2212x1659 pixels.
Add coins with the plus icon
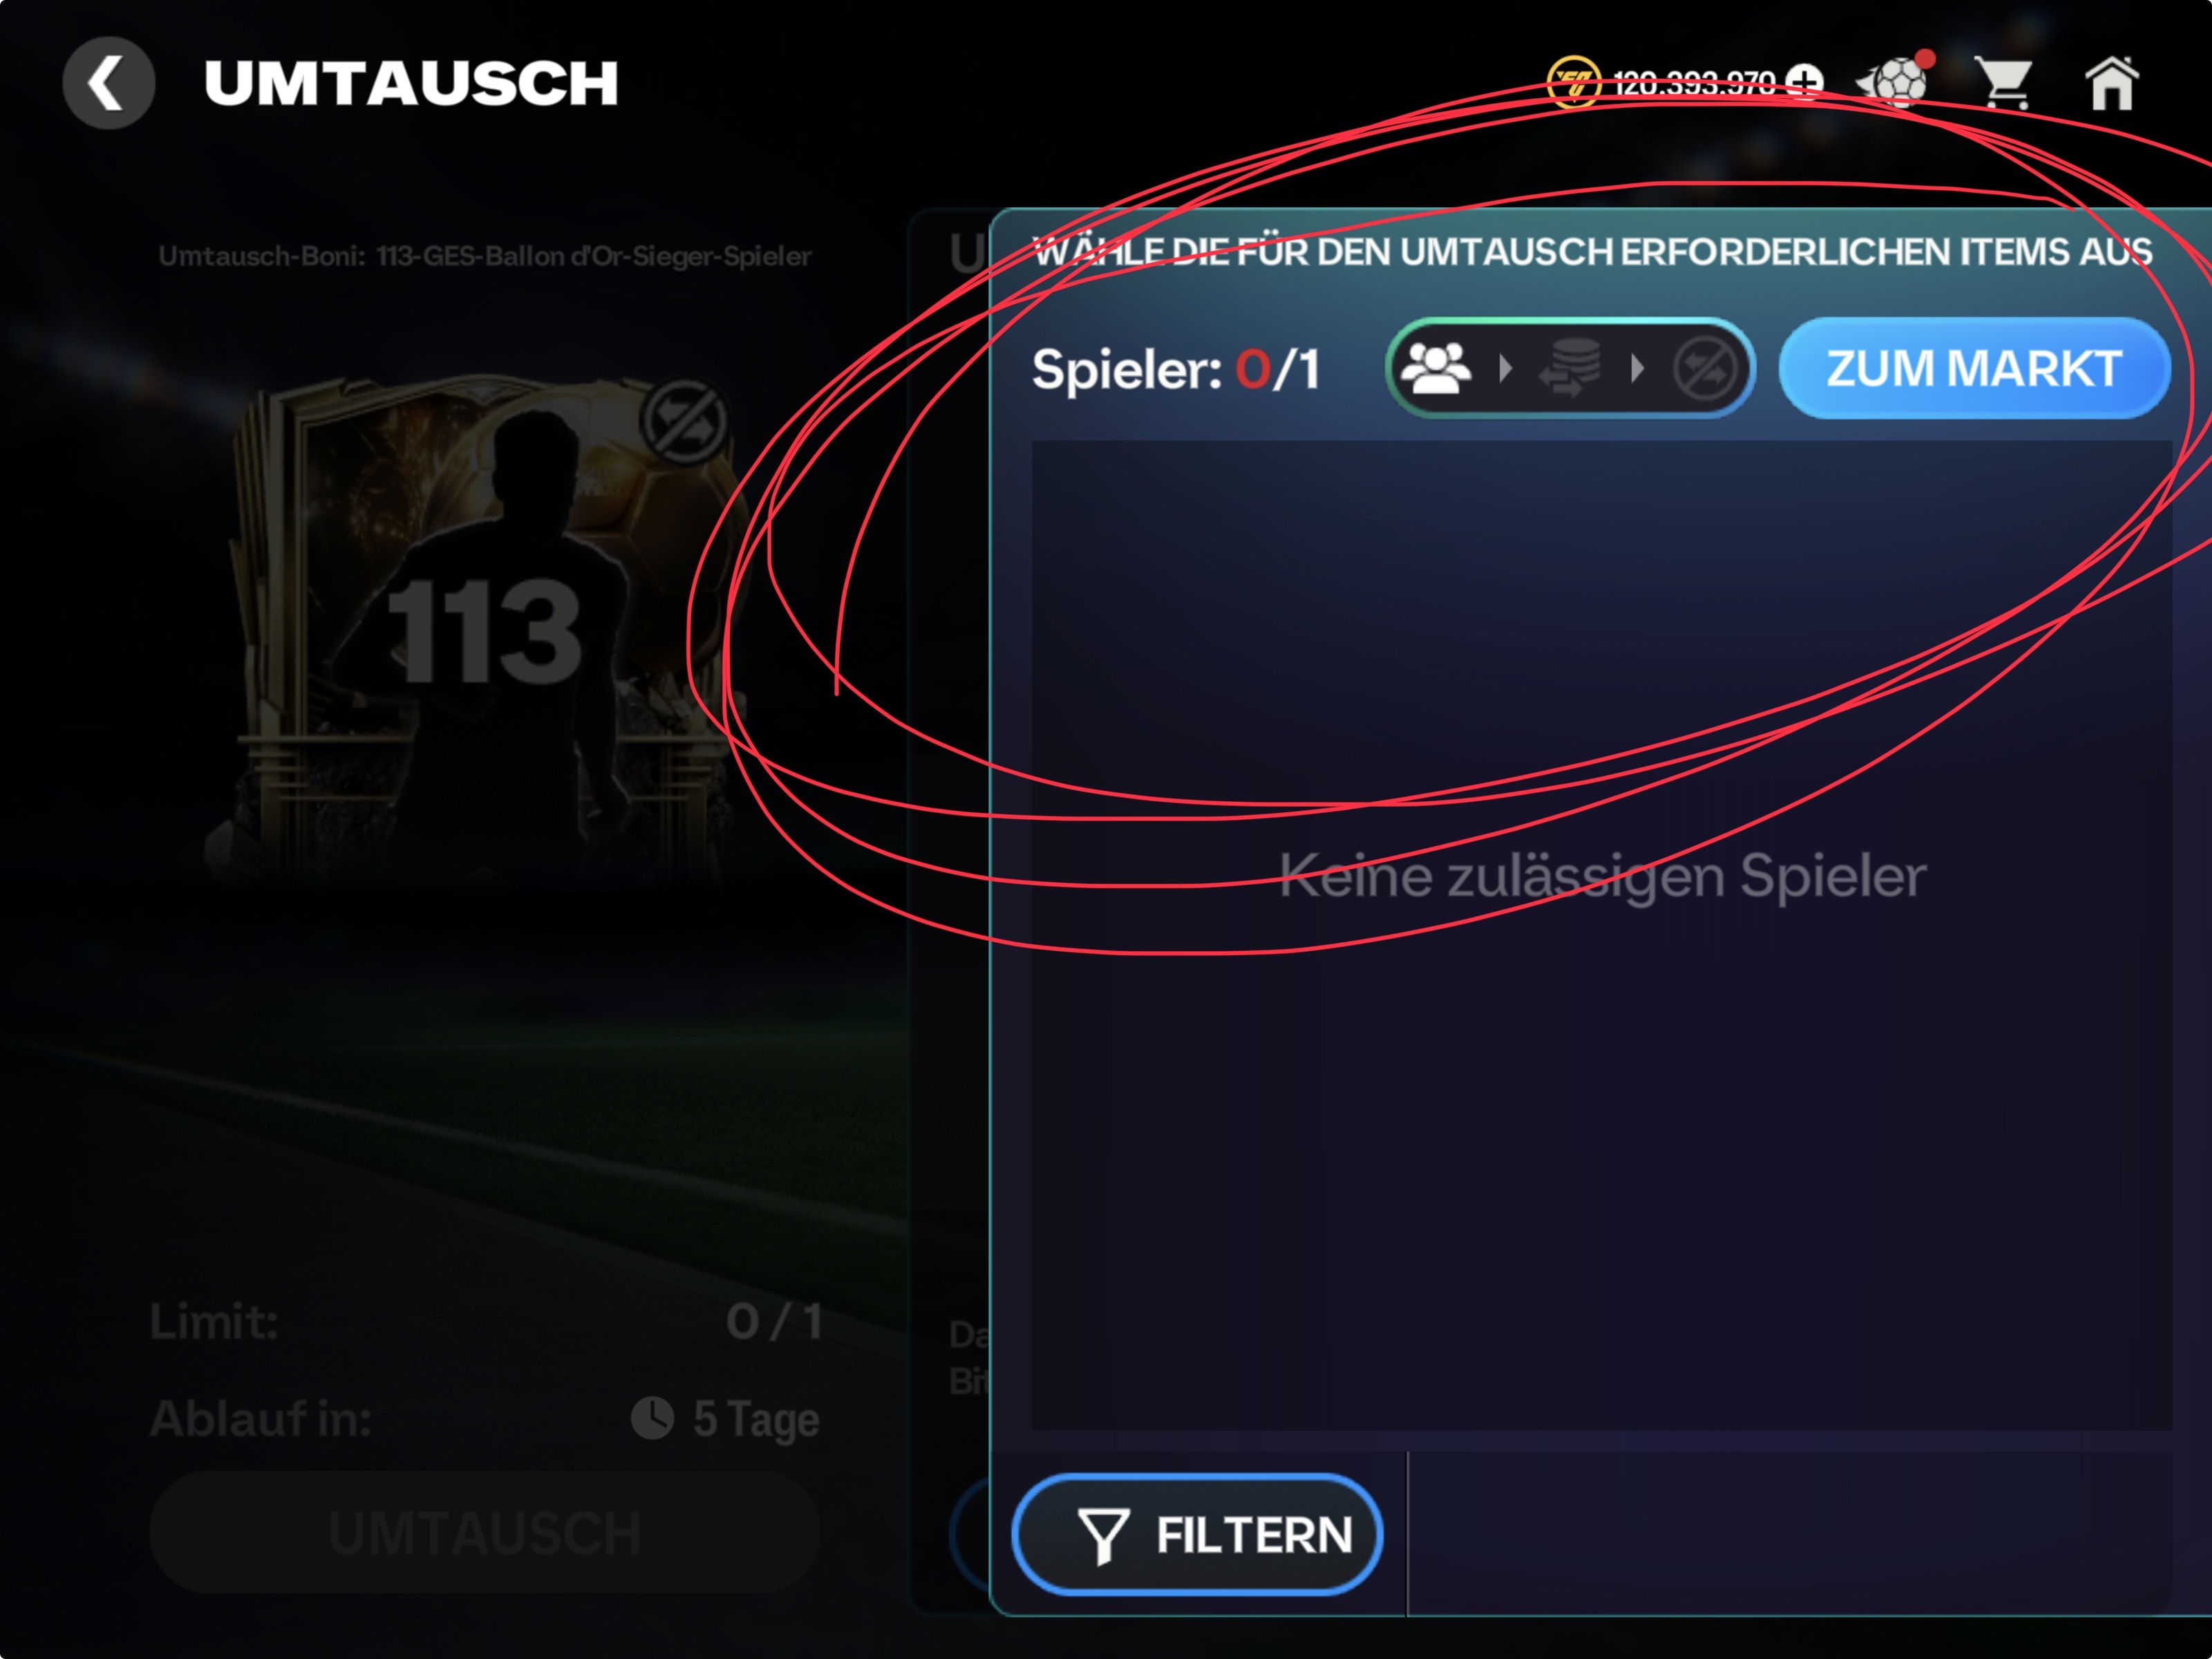tap(1805, 82)
